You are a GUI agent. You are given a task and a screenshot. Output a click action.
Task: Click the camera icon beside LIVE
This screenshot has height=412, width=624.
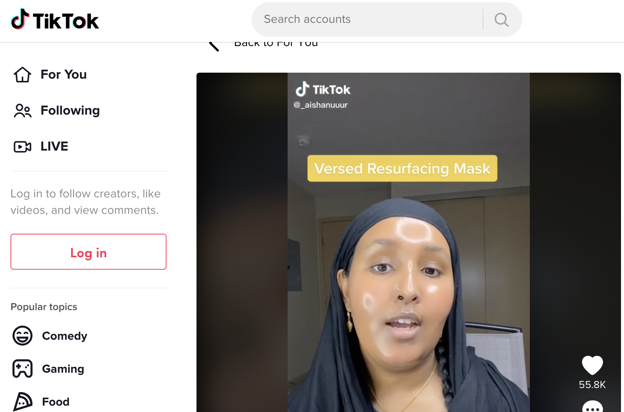click(22, 146)
